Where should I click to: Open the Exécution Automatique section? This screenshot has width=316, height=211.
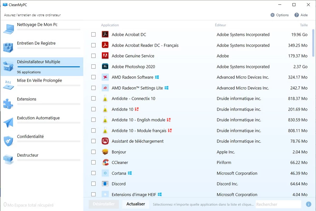point(42,123)
